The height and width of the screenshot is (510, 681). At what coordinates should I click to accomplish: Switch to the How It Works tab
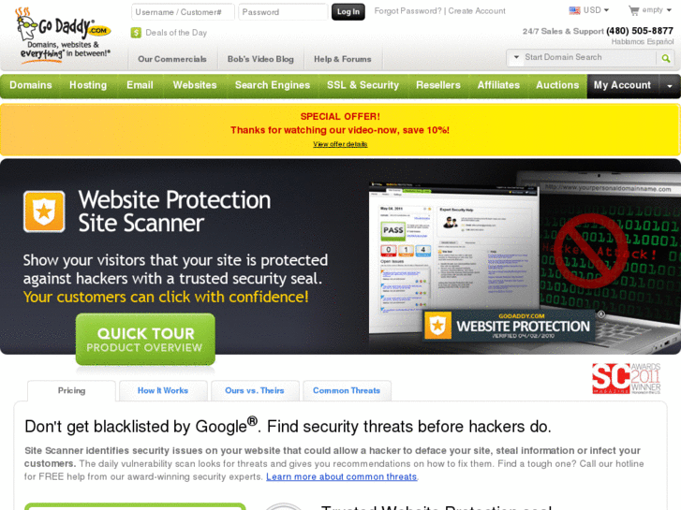pyautogui.click(x=163, y=390)
